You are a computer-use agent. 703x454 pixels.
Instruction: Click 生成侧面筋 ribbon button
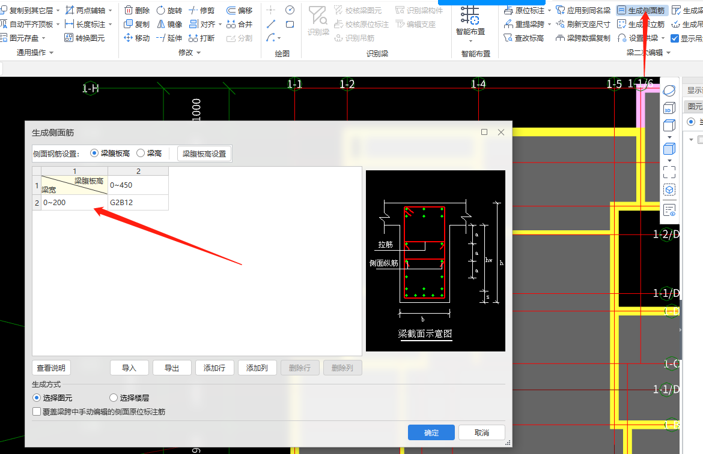point(642,10)
